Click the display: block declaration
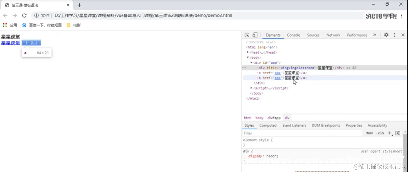 click(263, 156)
